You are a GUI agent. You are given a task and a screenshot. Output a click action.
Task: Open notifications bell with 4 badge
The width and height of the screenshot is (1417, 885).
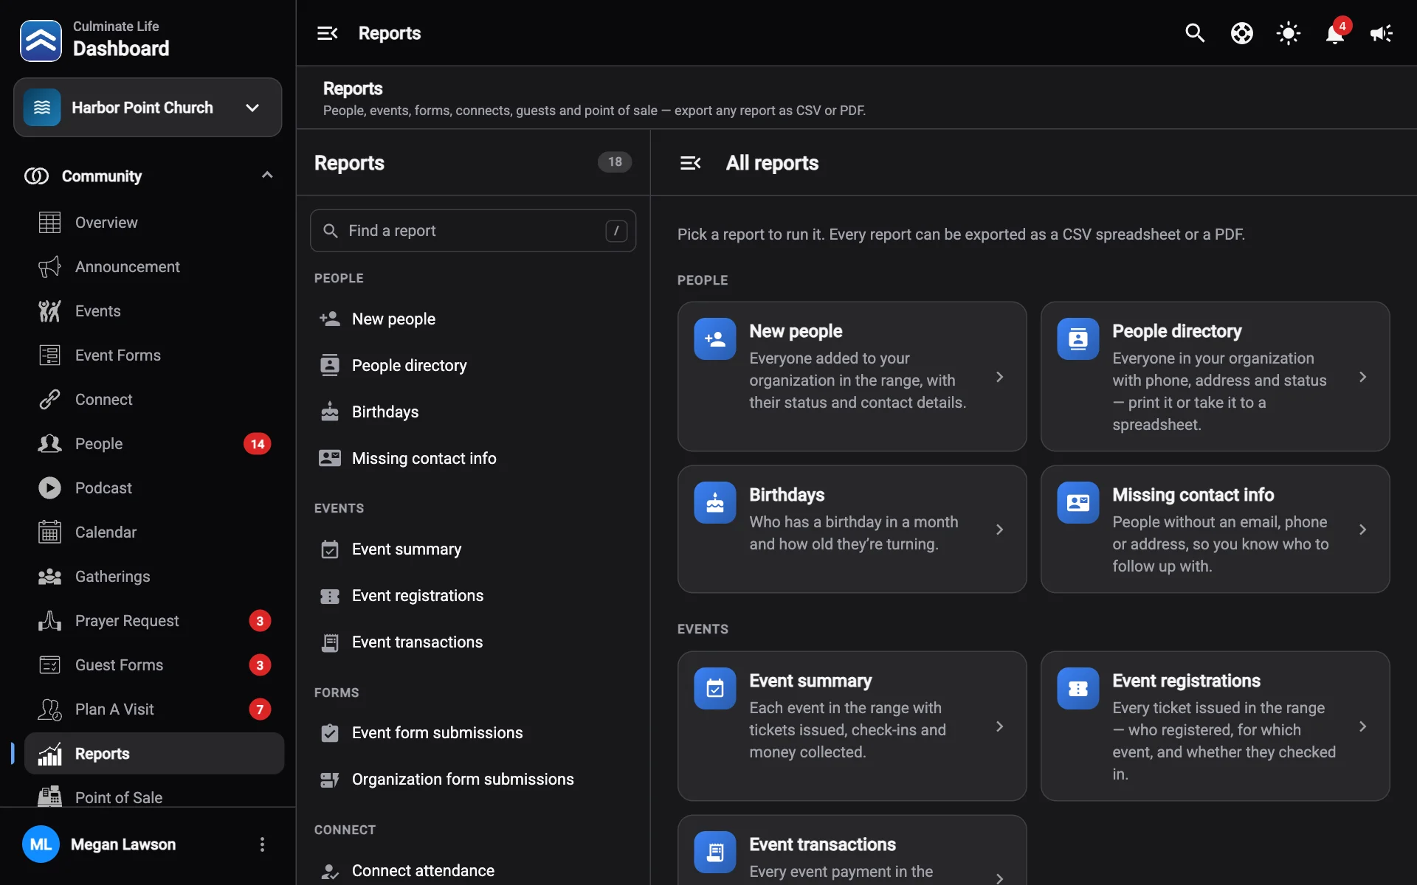(1335, 33)
